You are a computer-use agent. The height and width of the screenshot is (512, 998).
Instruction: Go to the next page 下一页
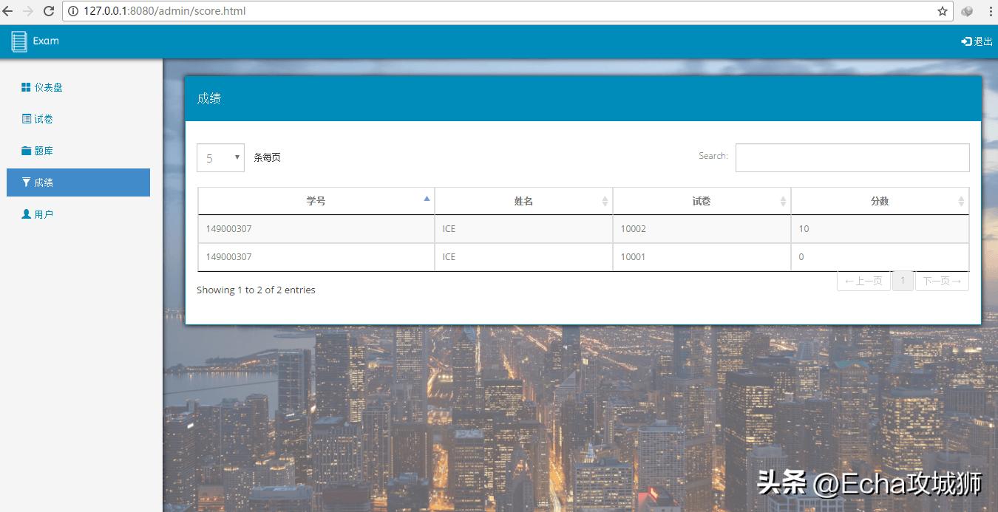pos(942,281)
